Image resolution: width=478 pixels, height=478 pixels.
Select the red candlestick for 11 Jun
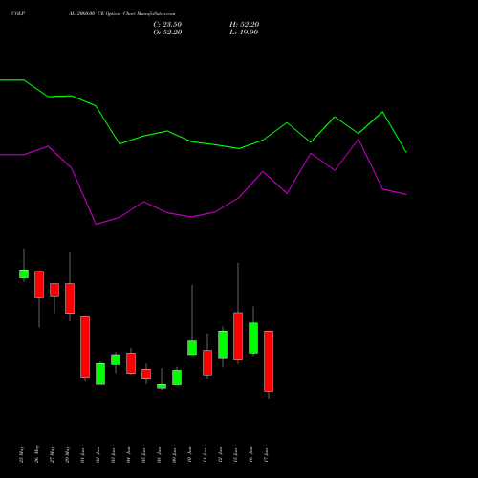(x=207, y=362)
